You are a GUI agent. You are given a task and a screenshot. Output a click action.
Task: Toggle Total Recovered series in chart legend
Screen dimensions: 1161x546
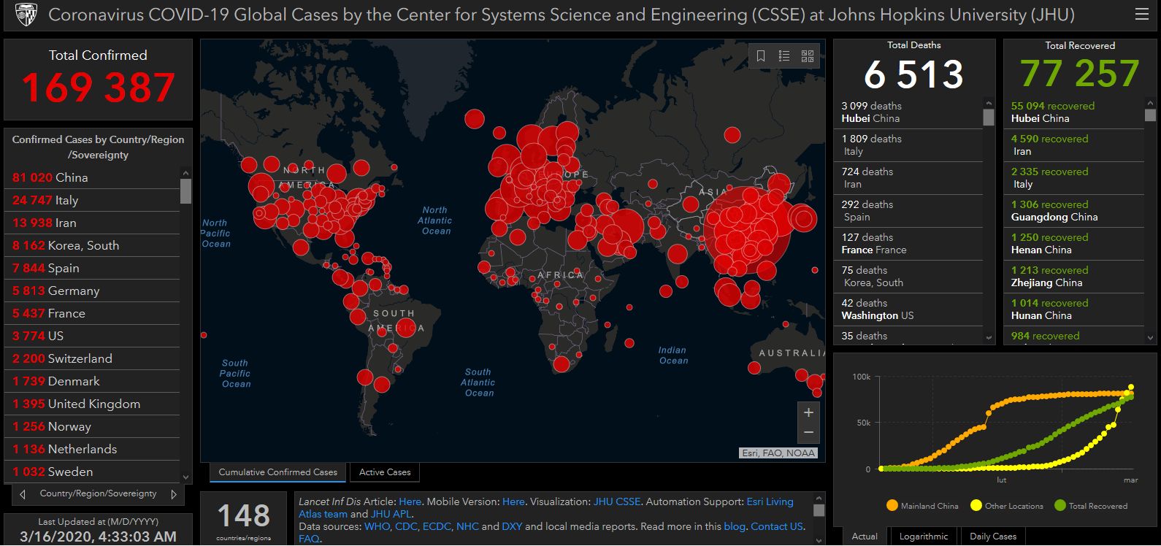pos(1091,506)
